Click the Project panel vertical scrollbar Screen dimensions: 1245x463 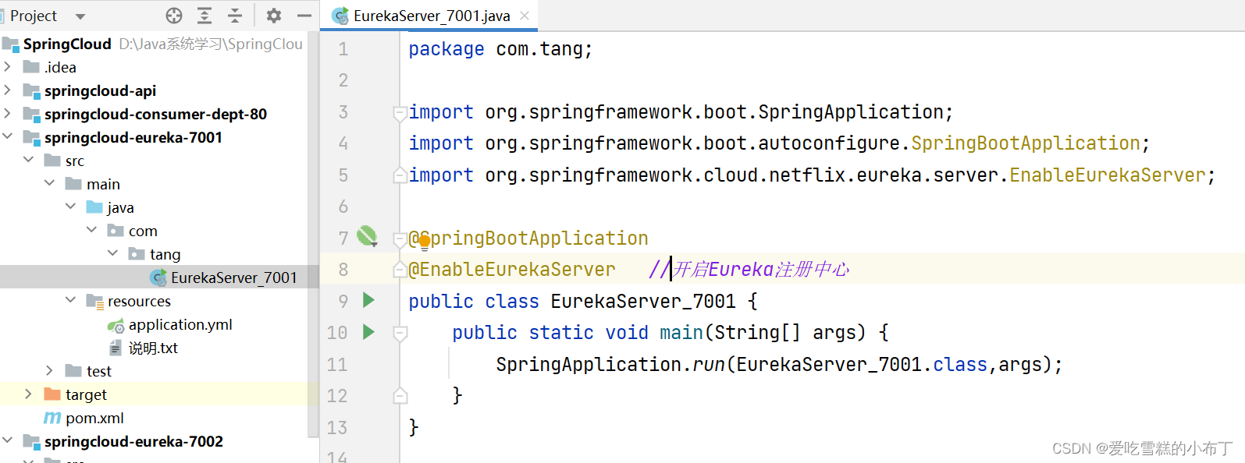click(313, 234)
